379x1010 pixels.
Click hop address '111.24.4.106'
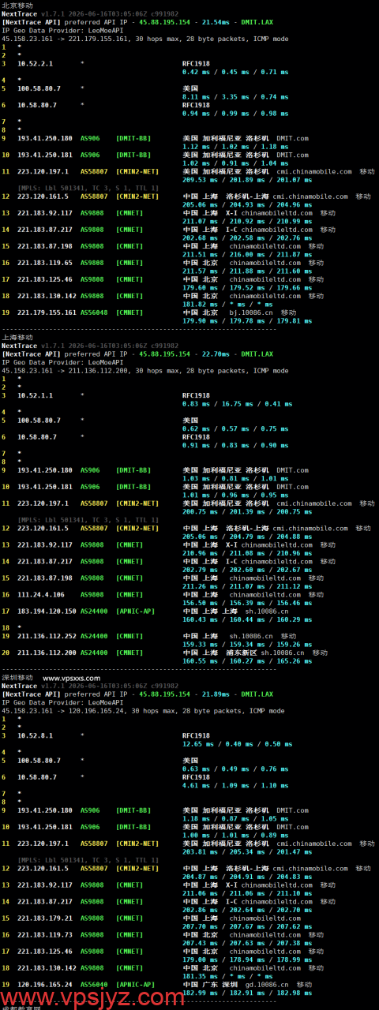[x=41, y=593]
